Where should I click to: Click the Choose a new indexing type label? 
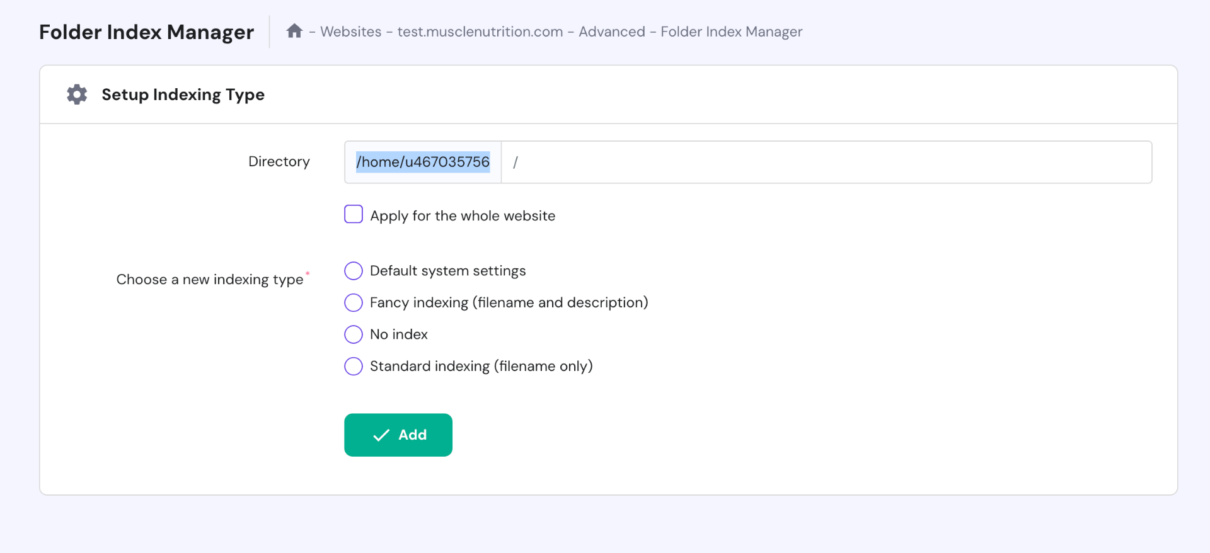pyautogui.click(x=209, y=280)
